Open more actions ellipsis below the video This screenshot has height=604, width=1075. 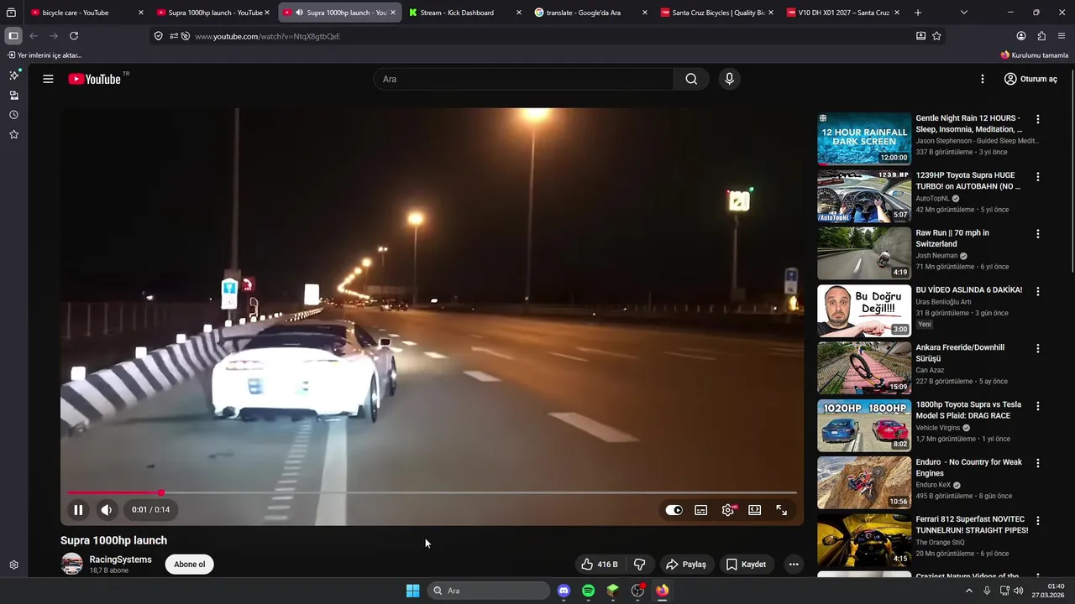pyautogui.click(x=794, y=565)
